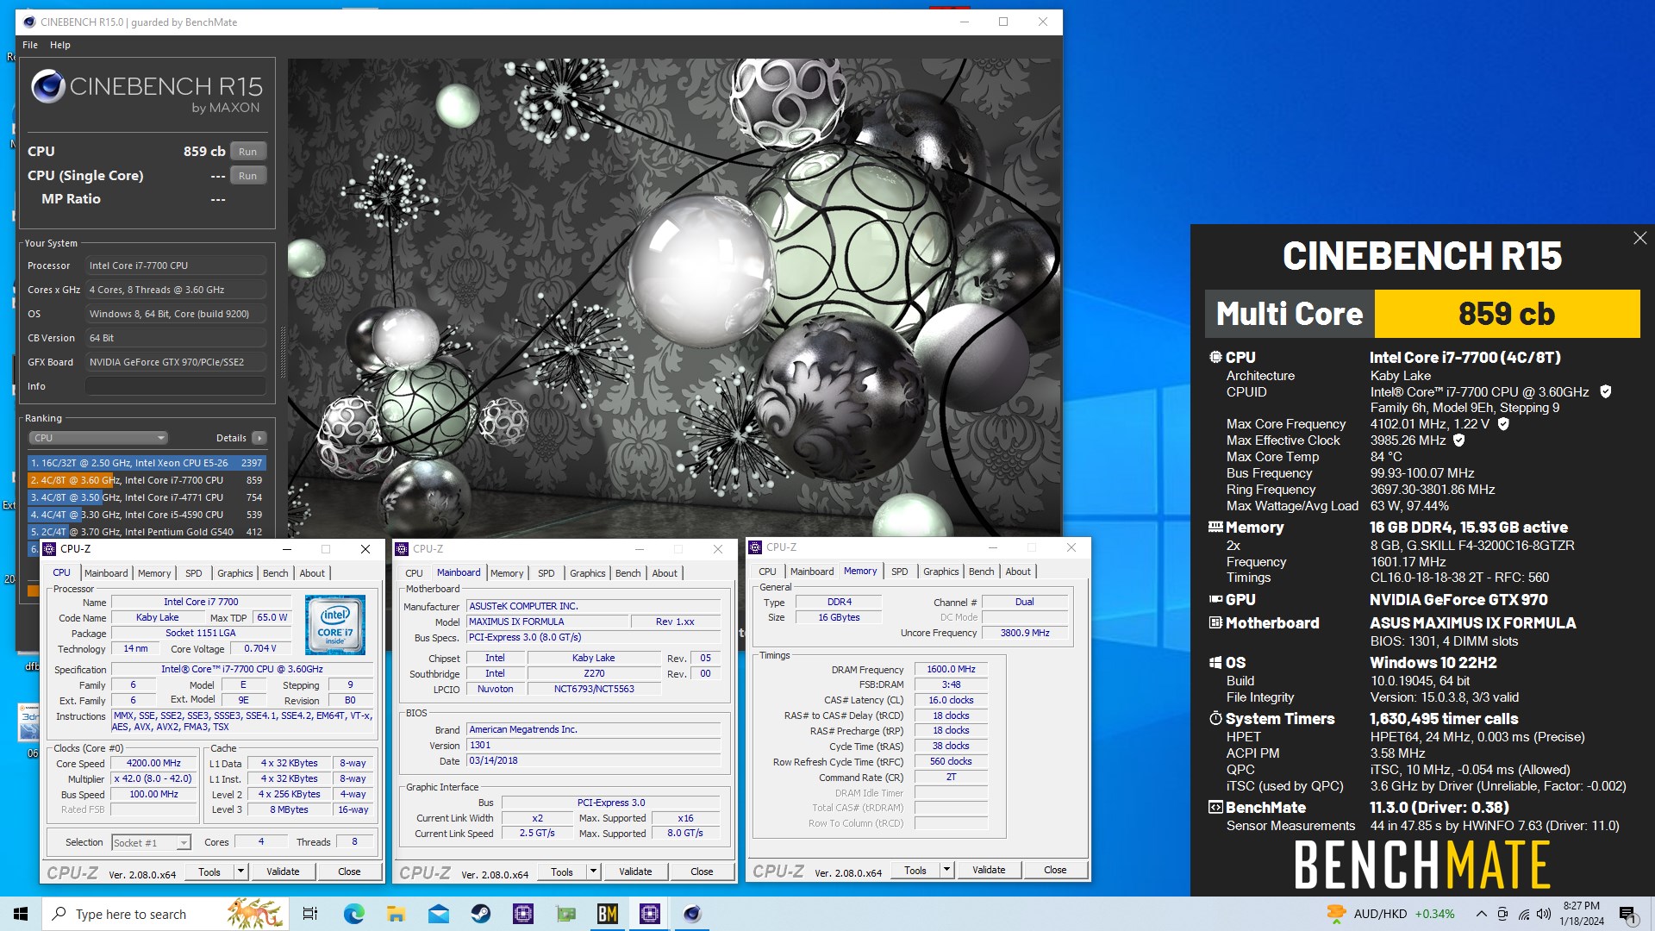This screenshot has height=931, width=1655.
Task: Expand the Tools arrow in CPU-Z Memory window
Action: pos(946,870)
